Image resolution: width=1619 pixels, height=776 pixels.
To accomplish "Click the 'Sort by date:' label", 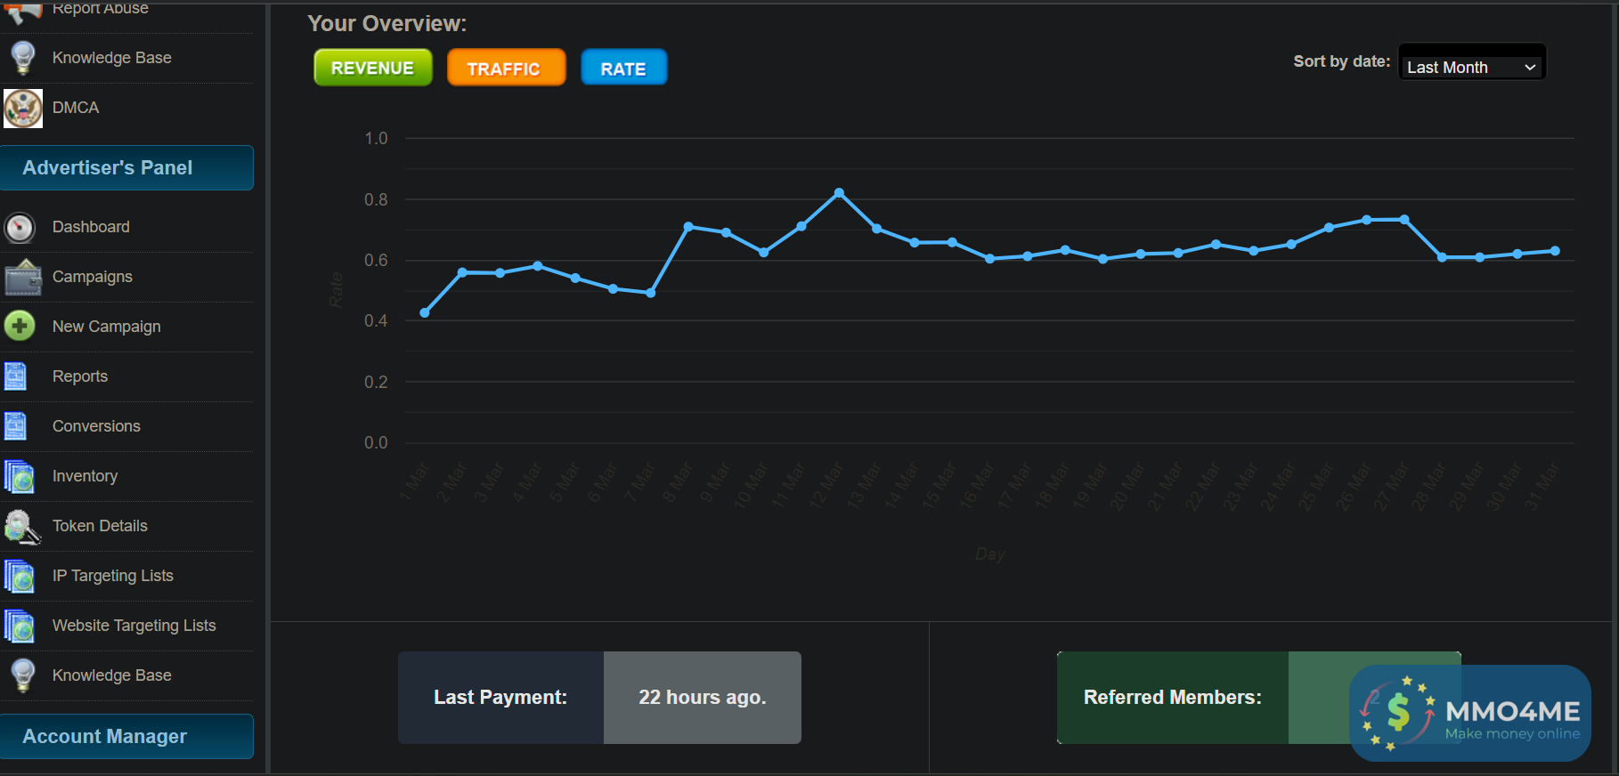I will click(x=1342, y=61).
